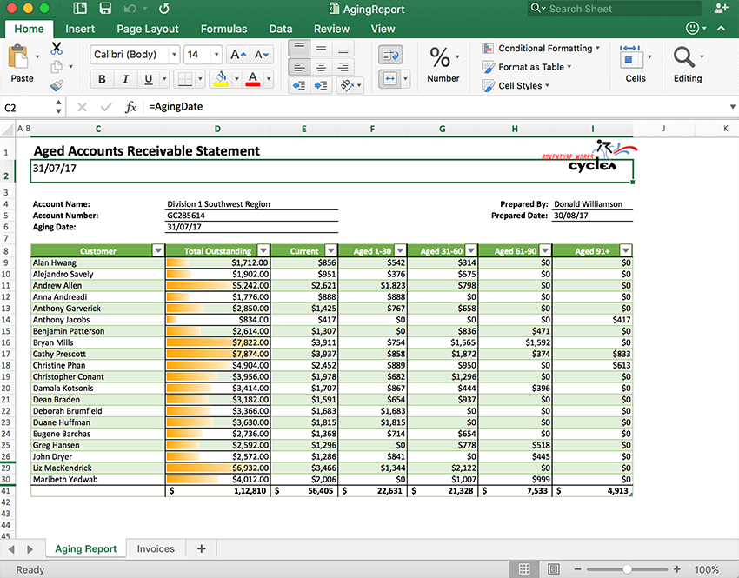Open the Customer column filter dropdown

[158, 249]
